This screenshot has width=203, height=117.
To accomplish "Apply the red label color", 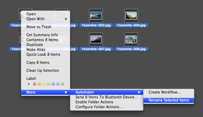I will [x=35, y=84].
